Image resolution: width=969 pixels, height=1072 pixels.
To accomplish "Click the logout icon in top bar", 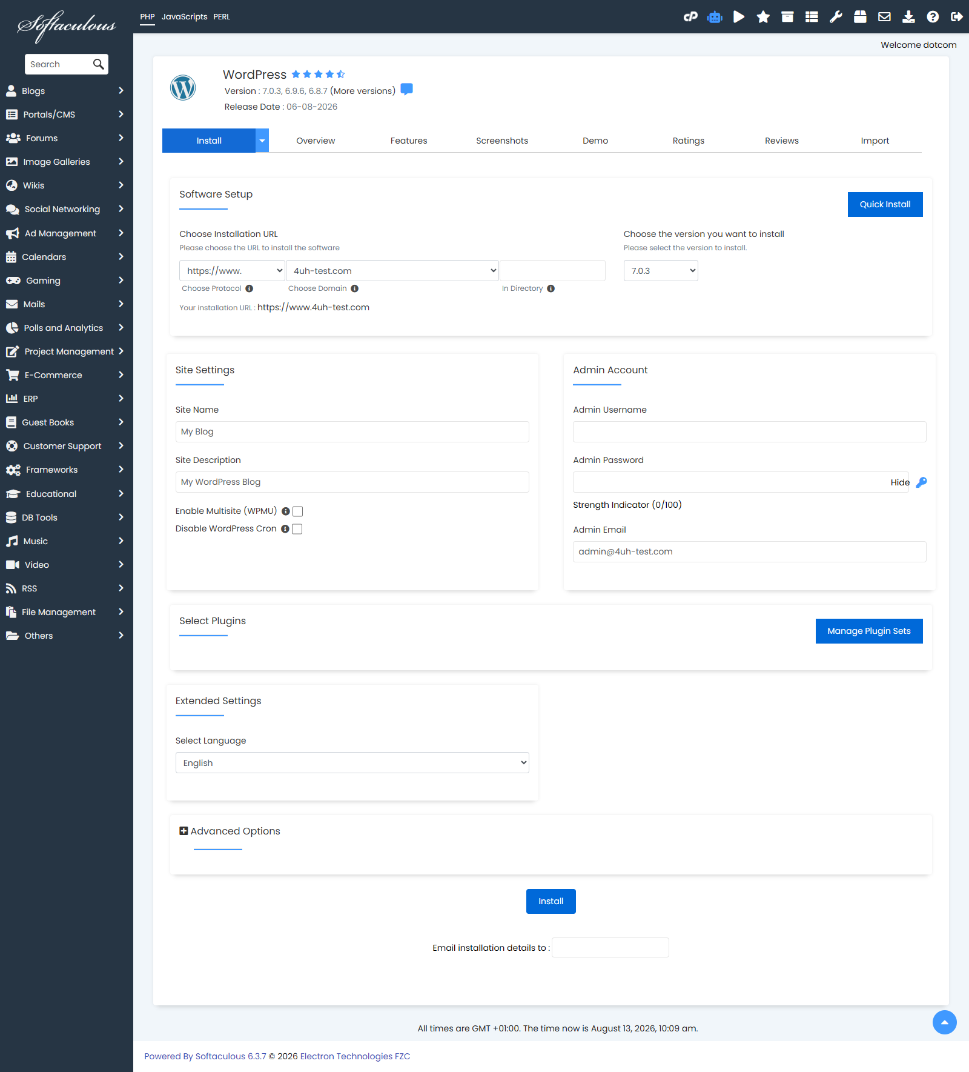I will [957, 17].
